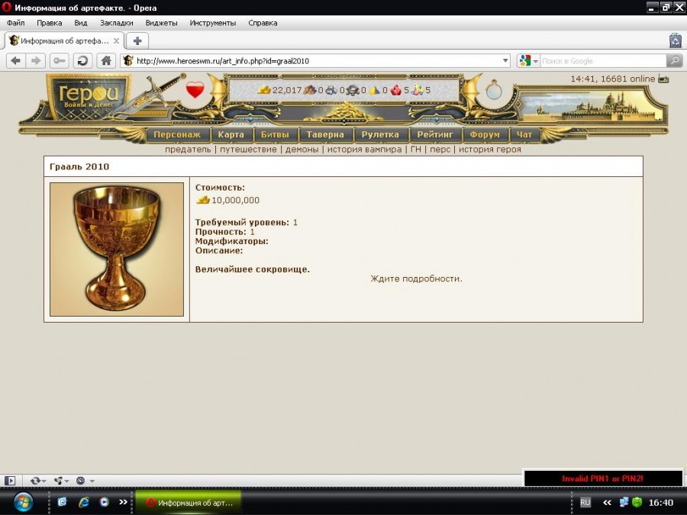
Task: Open the search engine selector dropdown
Action: pyautogui.click(x=528, y=61)
